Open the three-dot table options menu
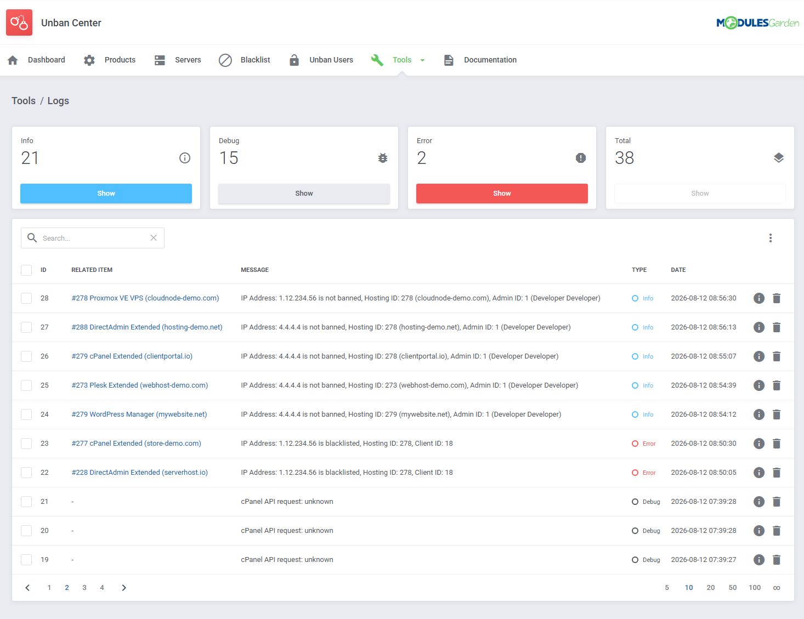The width and height of the screenshot is (804, 619). tap(771, 238)
